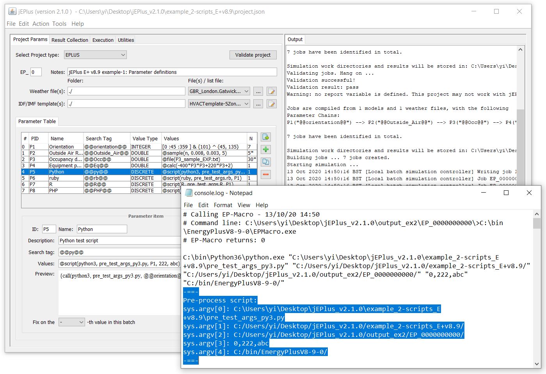Click the Notepad vertical scrollbar thumb
Viewport: 546px width, 374px height.
click(537, 223)
